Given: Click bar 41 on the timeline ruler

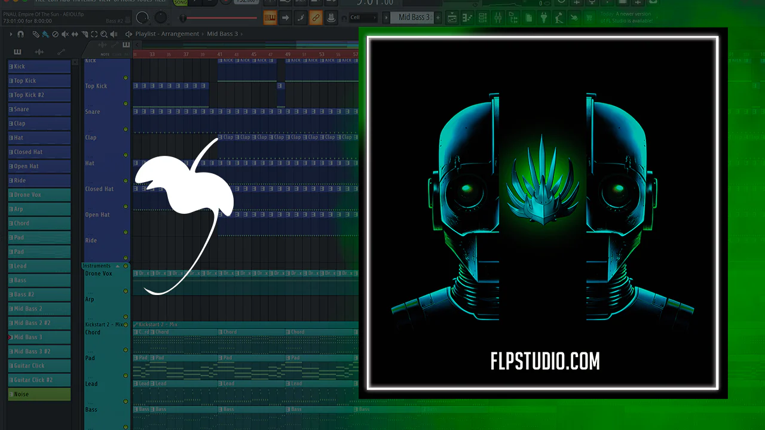Looking at the screenshot, I should point(220,54).
